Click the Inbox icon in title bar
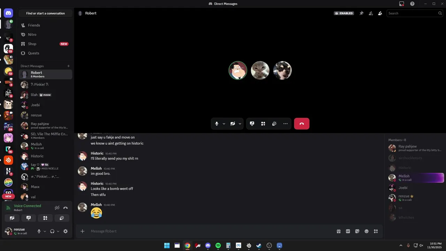The width and height of the screenshot is (446, 251). point(402,4)
